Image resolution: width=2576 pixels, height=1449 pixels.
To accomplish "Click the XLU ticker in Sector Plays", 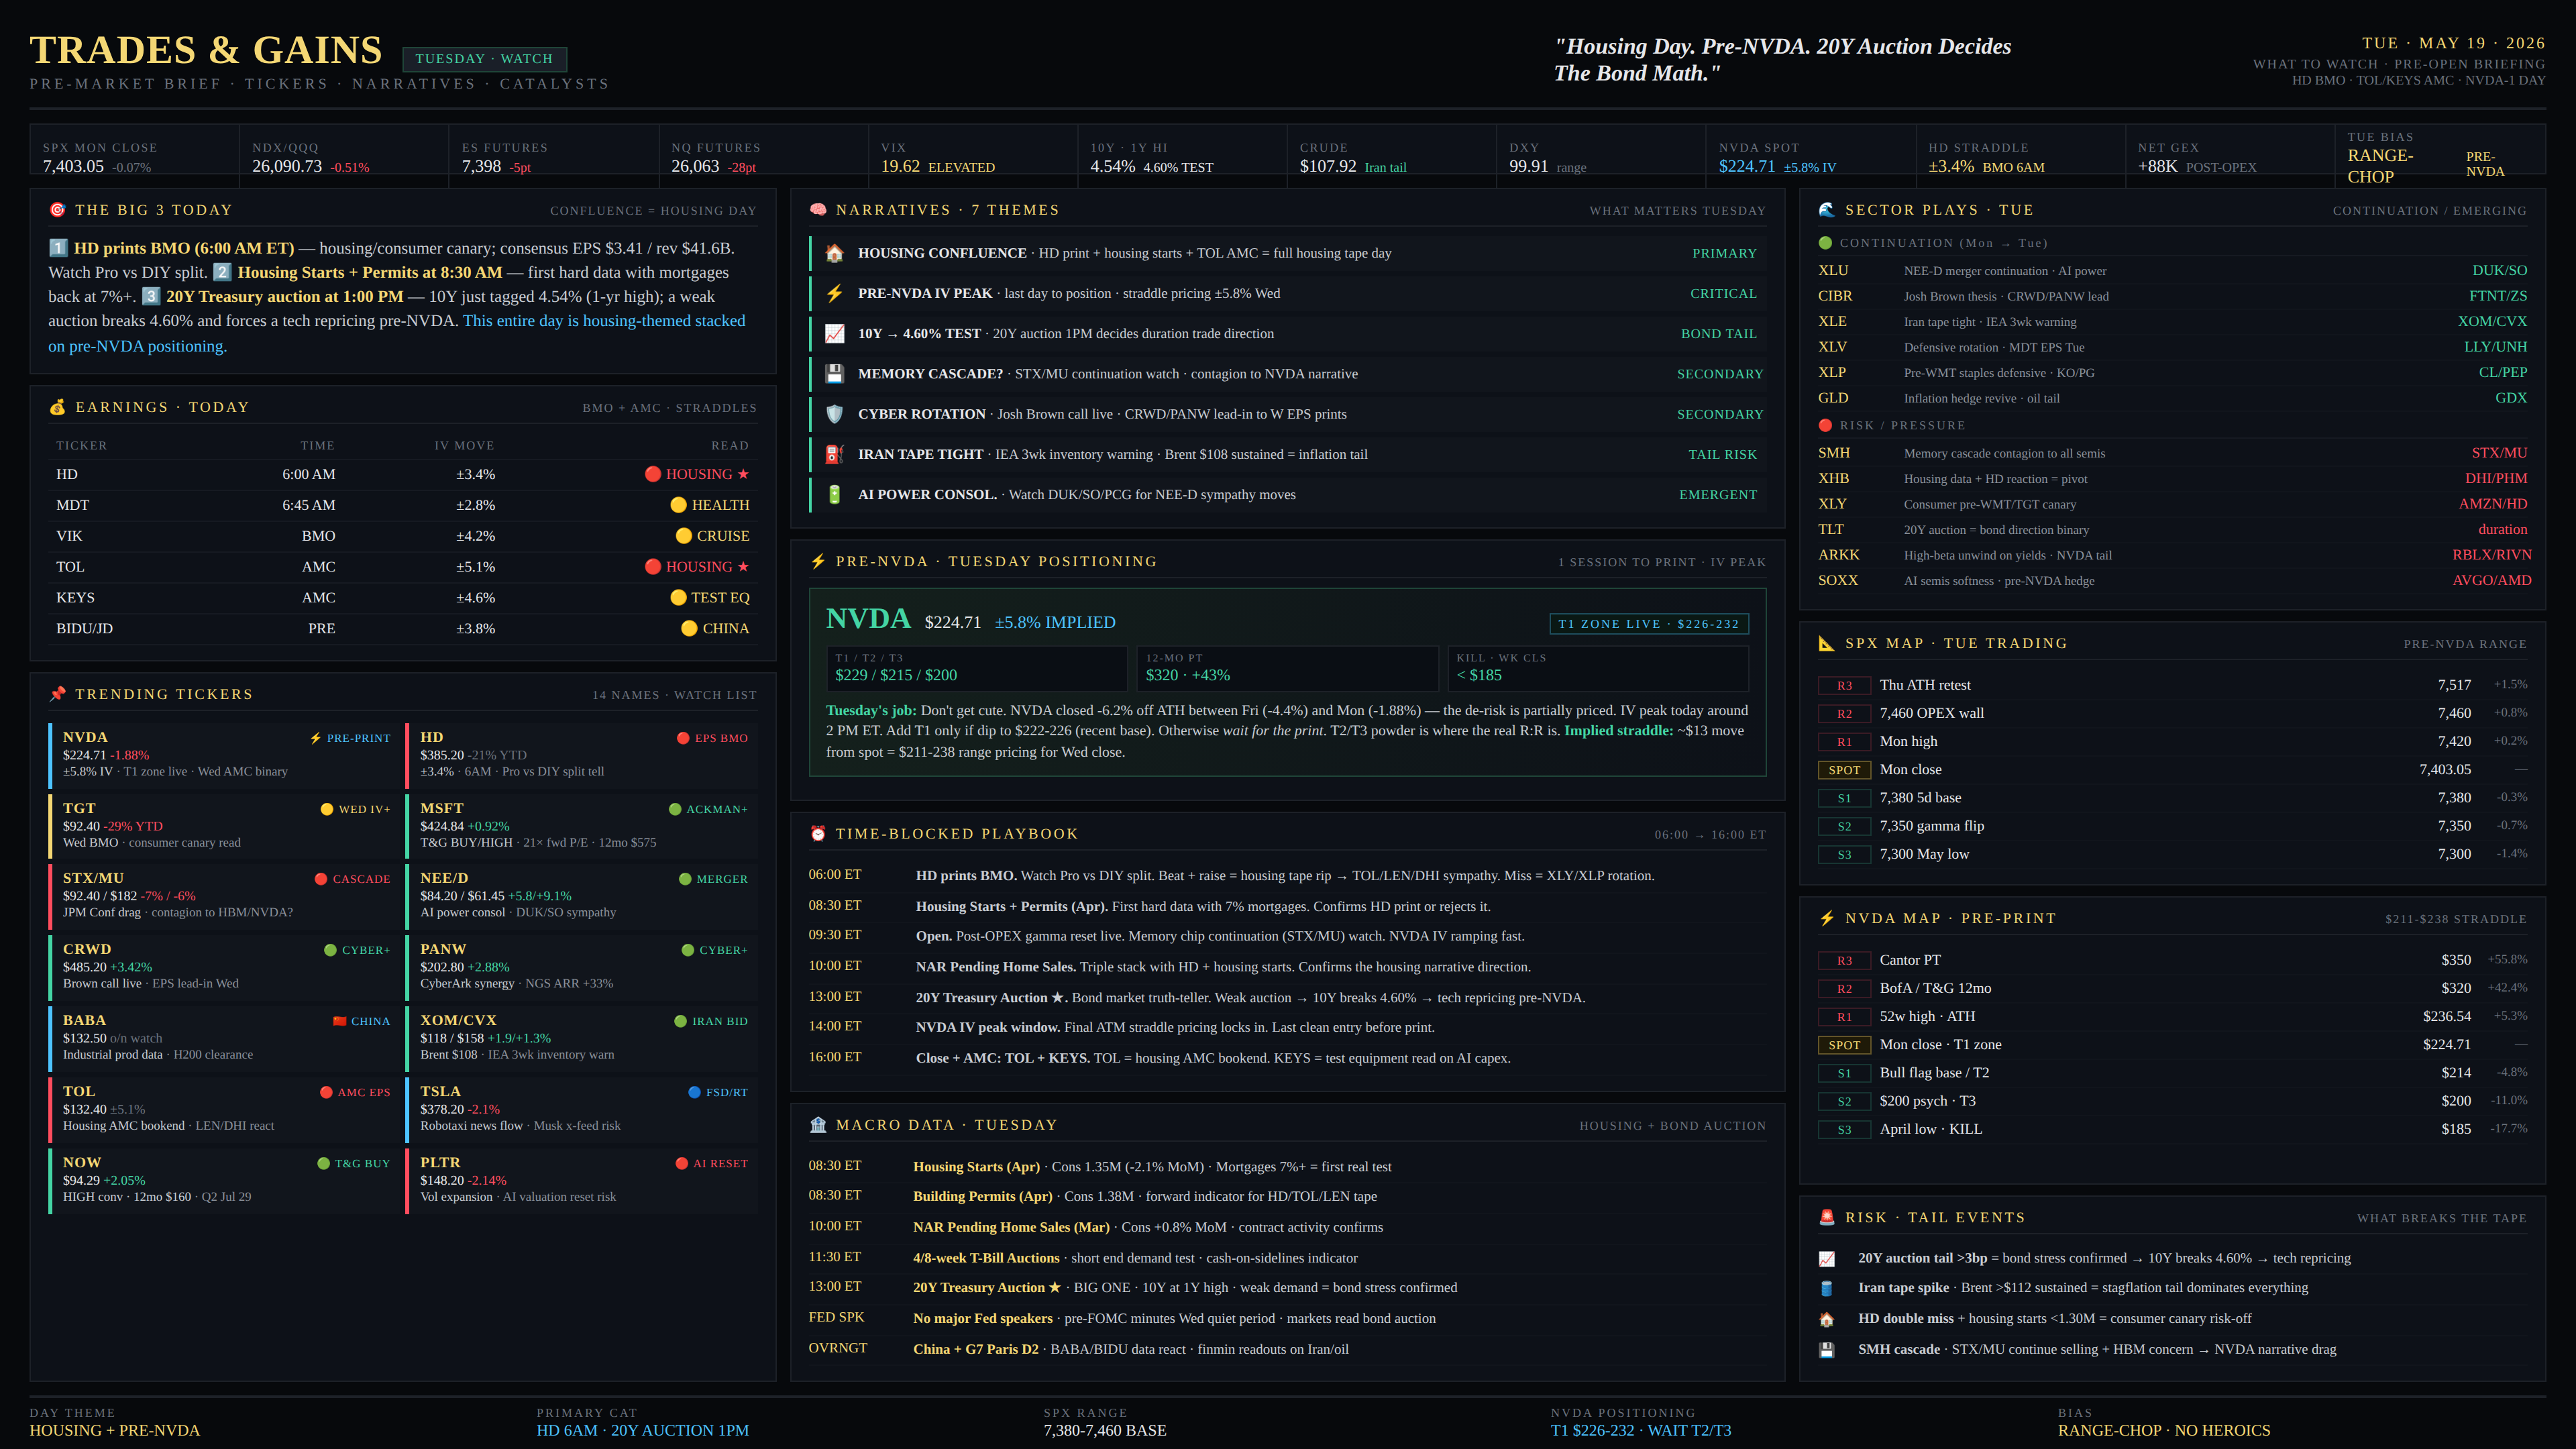I will click(x=1833, y=271).
